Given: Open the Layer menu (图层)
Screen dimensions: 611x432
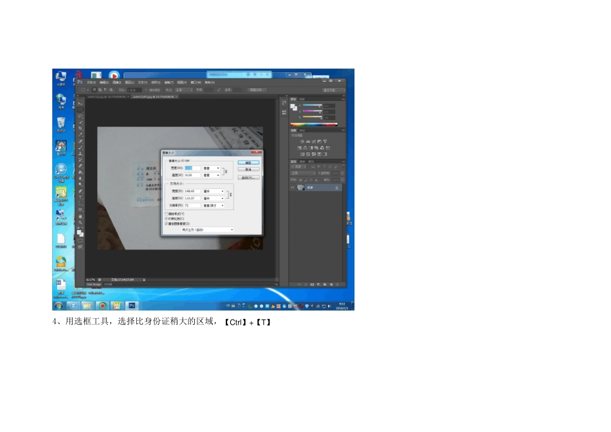Looking at the screenshot, I should [130, 82].
